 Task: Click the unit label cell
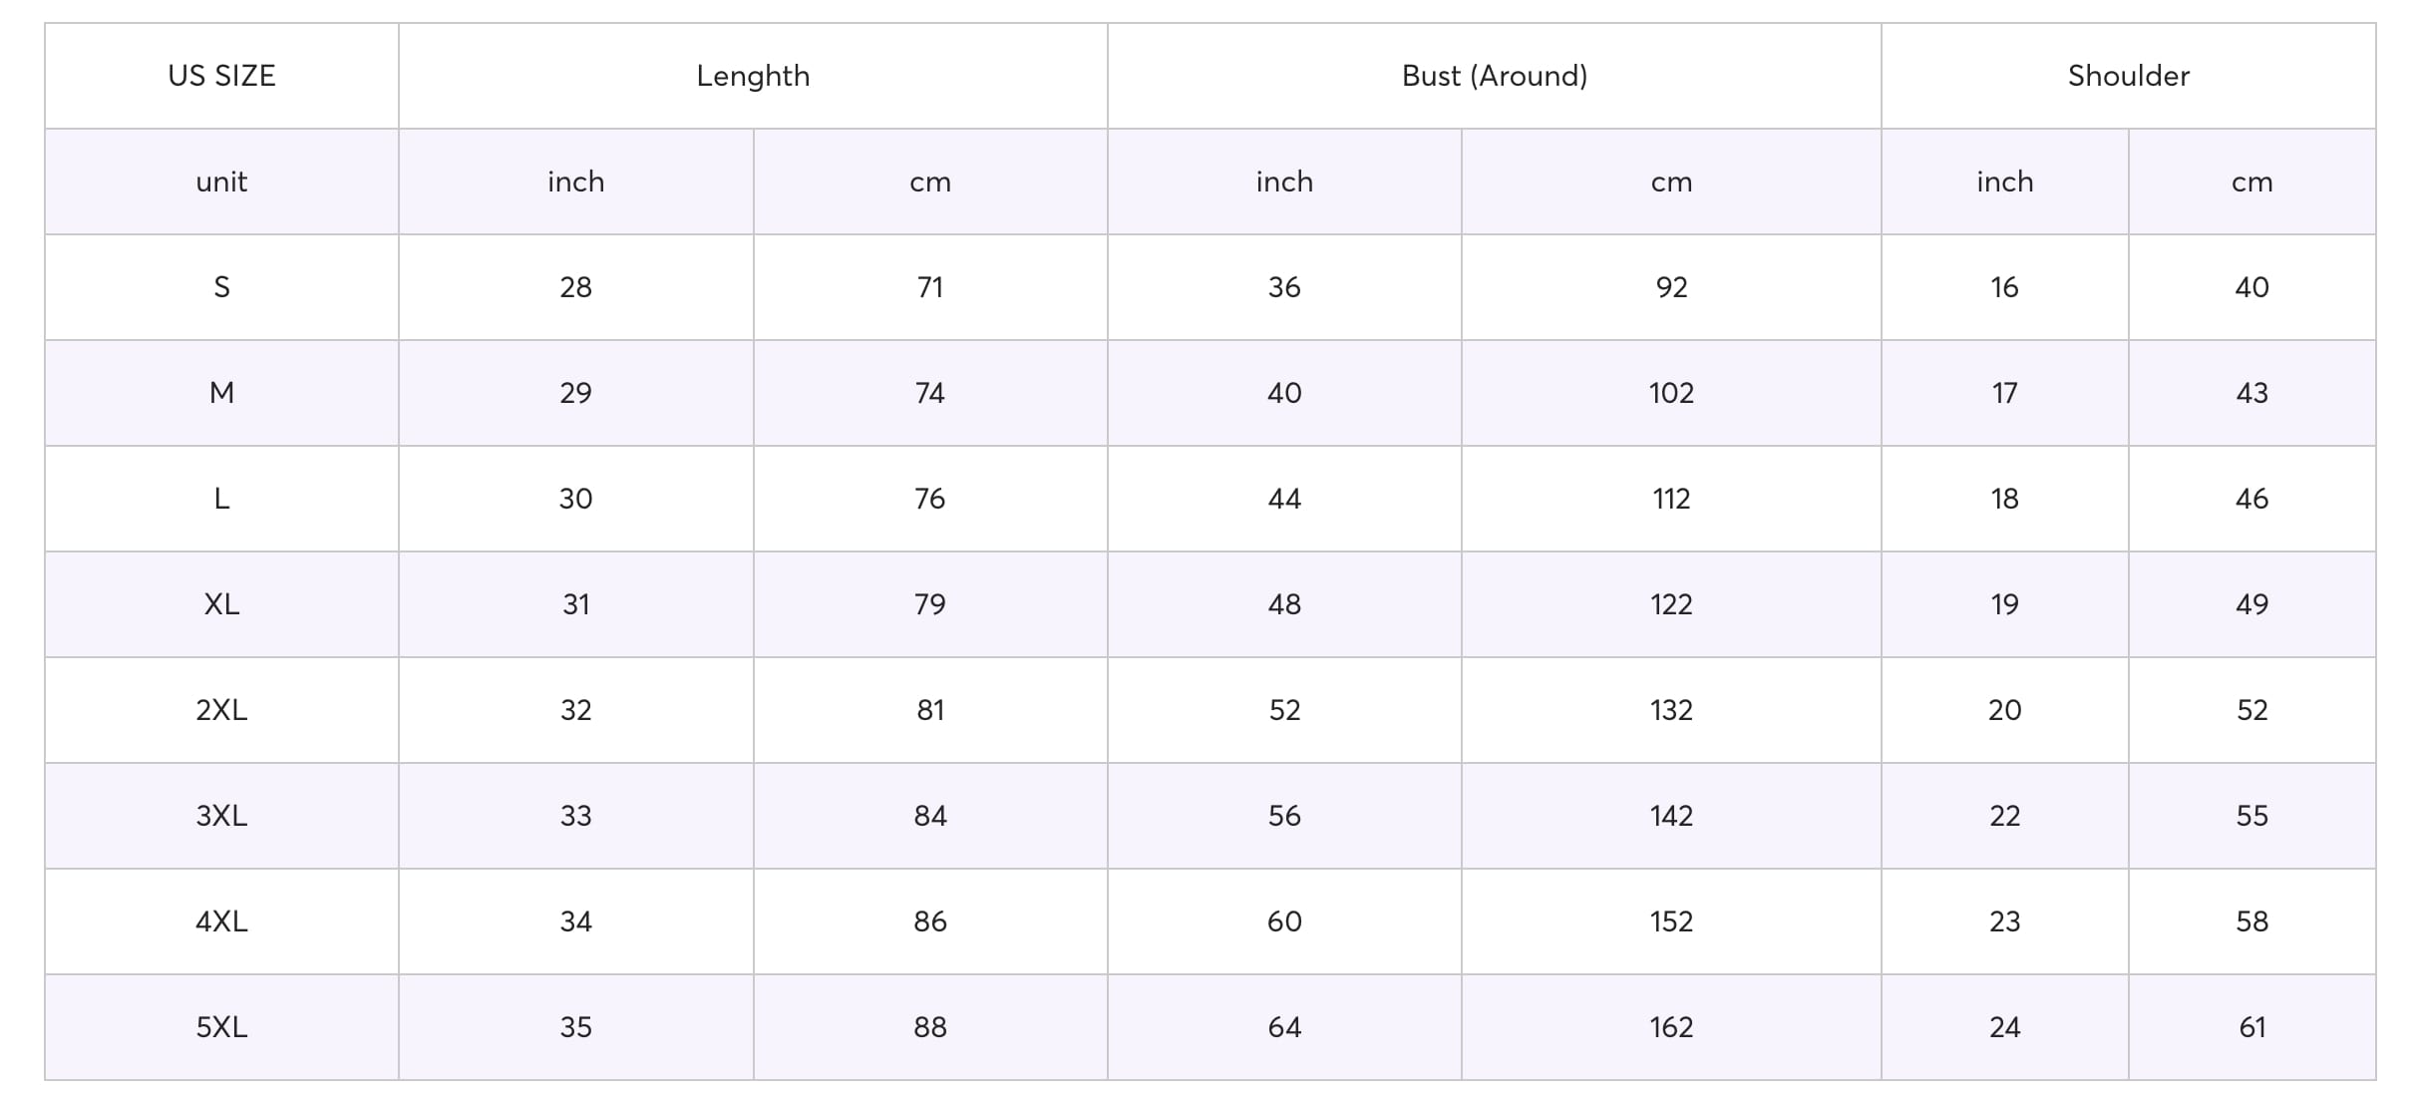click(x=221, y=182)
